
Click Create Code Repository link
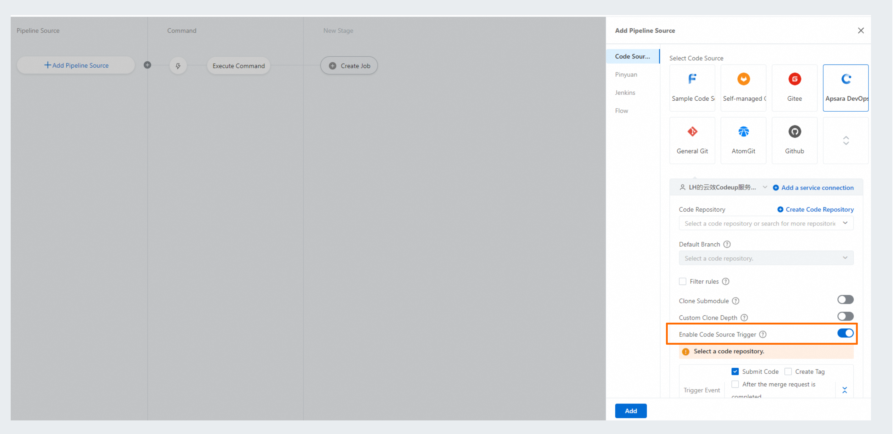pos(815,209)
